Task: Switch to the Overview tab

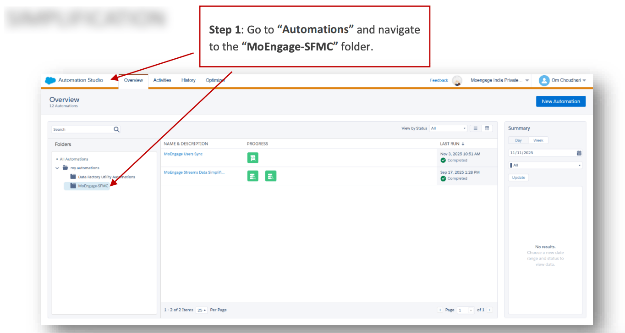Action: click(133, 80)
